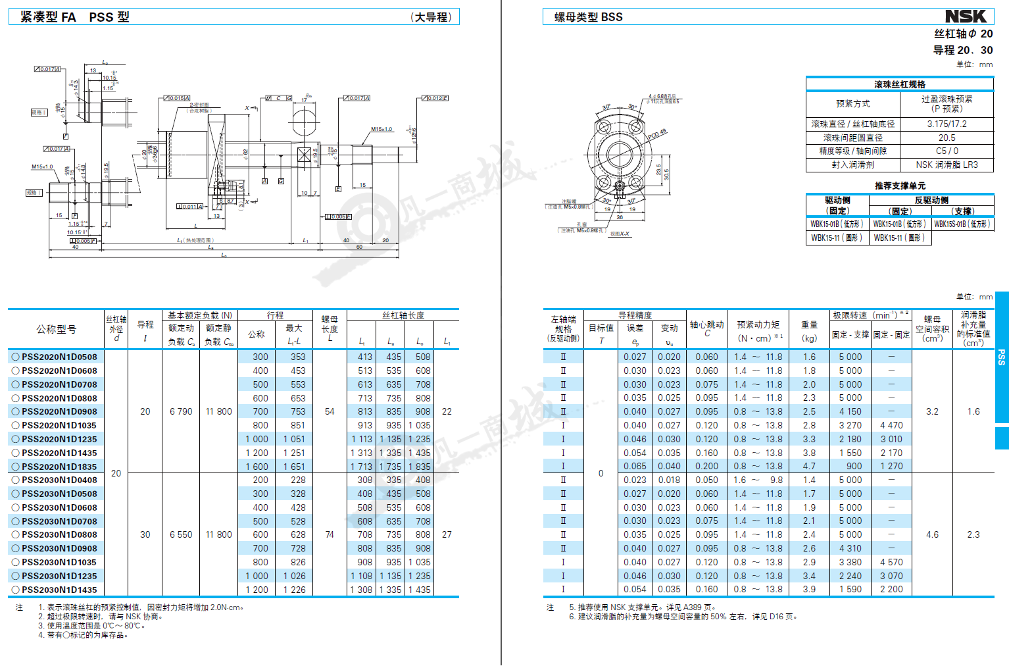The width and height of the screenshot is (1009, 666).
Task: Click the '20.5' ball pitch circle diameter value
Action: 947,138
